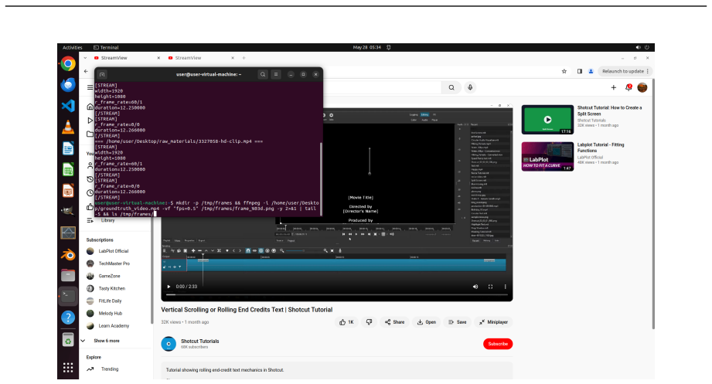The height and width of the screenshot is (384, 712).
Task: Bookmark this page with the star icon
Action: tap(564, 71)
